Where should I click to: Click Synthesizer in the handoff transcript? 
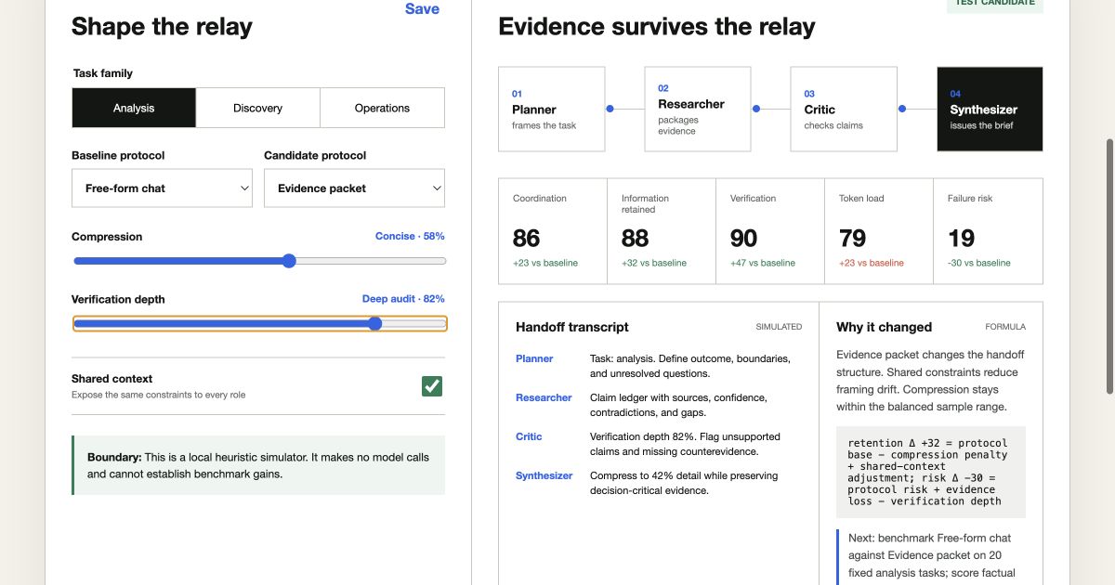544,475
